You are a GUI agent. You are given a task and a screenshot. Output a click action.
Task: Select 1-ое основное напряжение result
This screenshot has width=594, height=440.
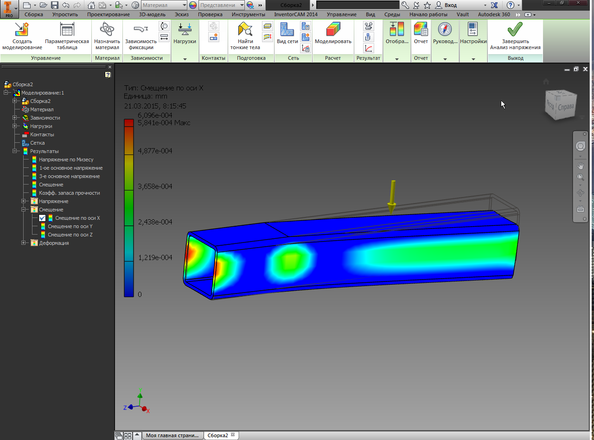tap(71, 168)
